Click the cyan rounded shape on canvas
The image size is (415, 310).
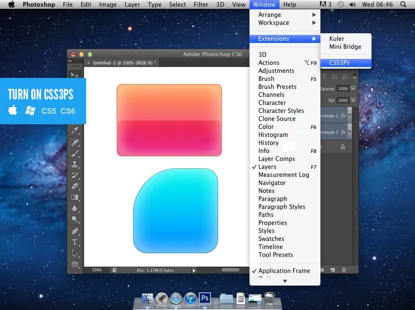(176, 211)
